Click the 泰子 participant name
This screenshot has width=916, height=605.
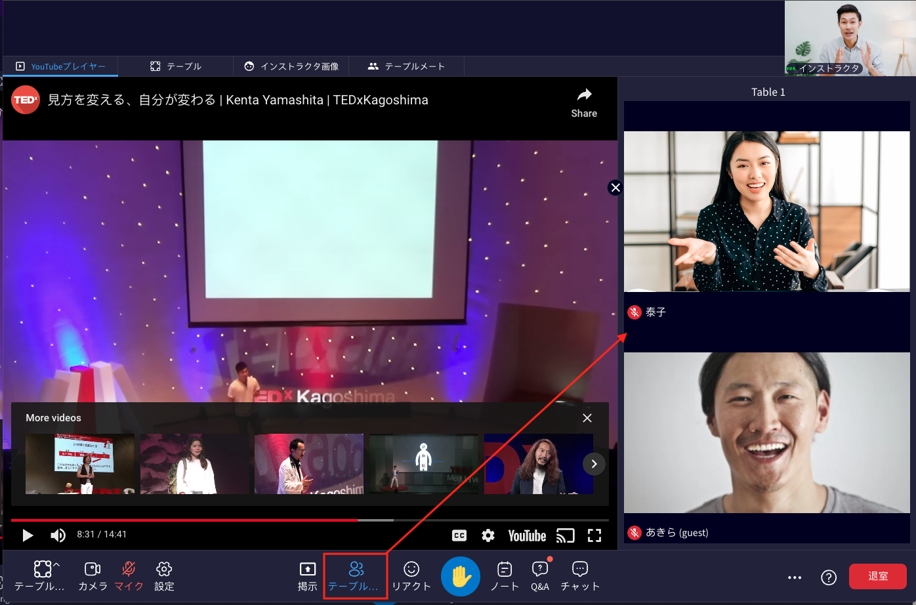tap(656, 312)
